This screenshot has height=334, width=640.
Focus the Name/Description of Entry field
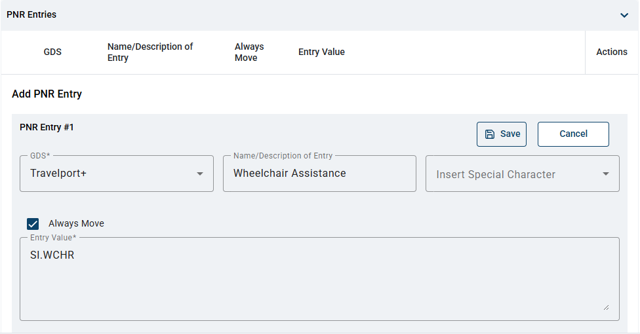point(319,174)
